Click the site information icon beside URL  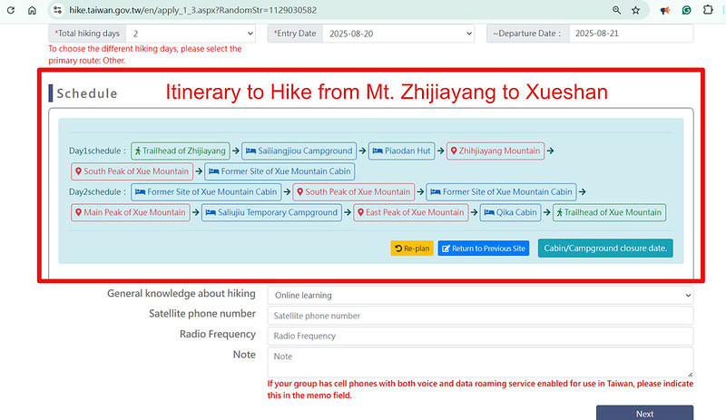coord(56,10)
